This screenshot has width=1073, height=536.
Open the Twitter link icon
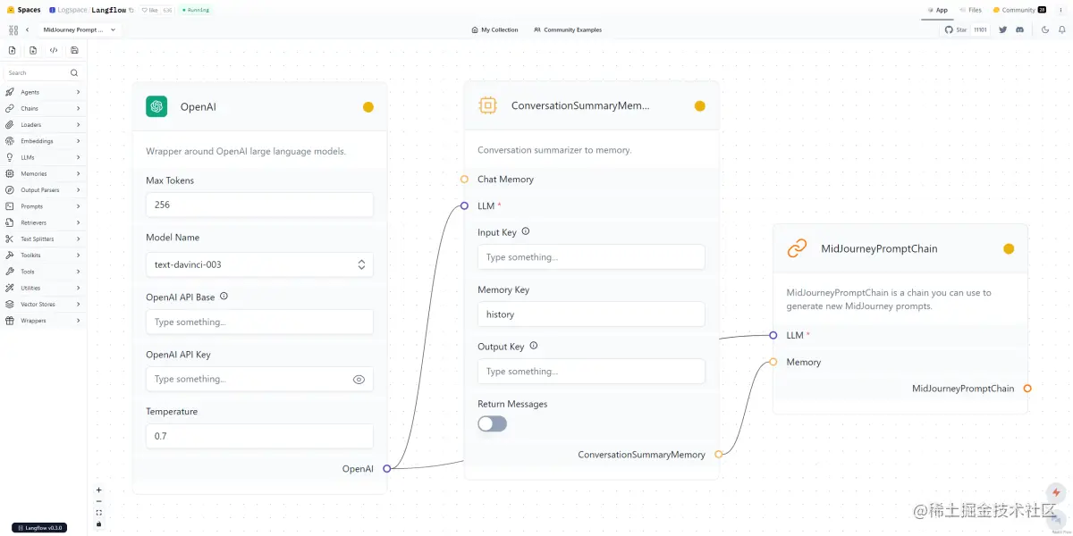(x=1002, y=29)
